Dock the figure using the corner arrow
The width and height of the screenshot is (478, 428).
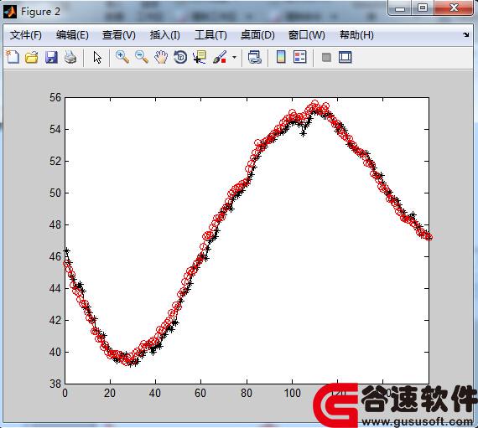465,34
